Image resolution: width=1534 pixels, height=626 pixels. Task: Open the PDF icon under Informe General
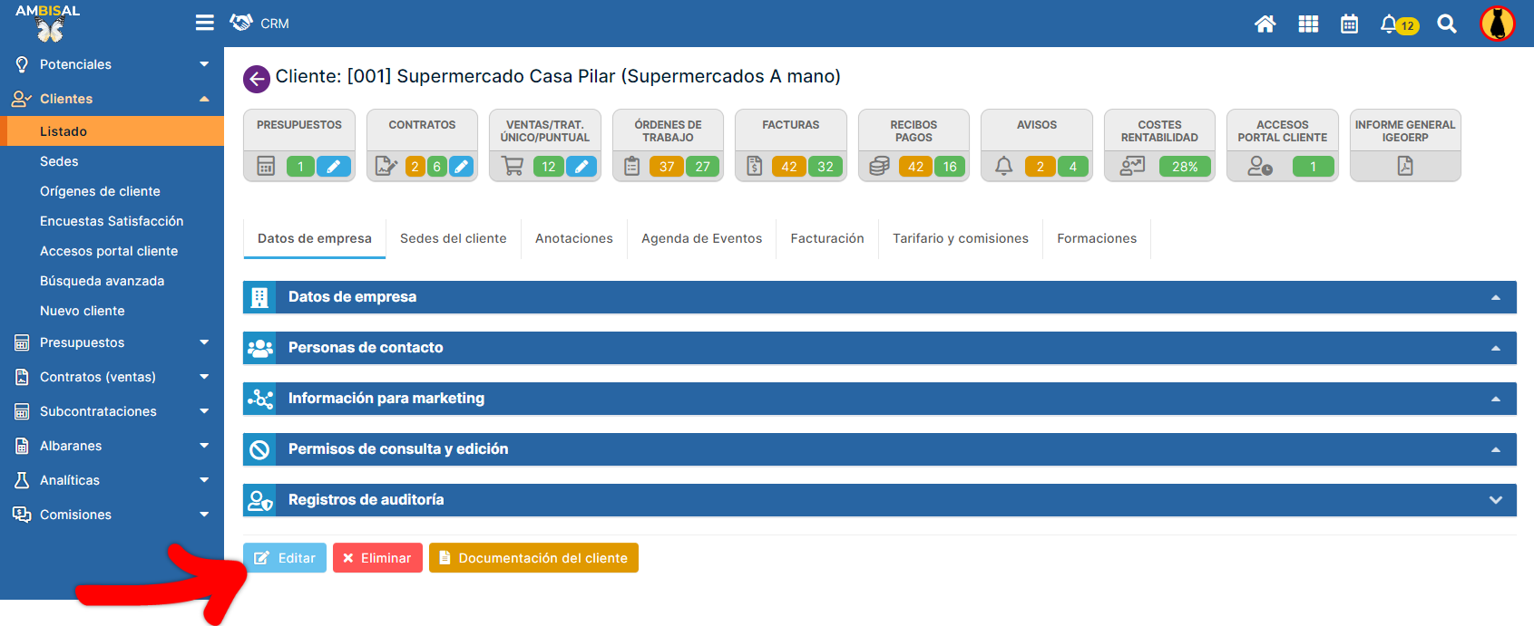click(1404, 166)
